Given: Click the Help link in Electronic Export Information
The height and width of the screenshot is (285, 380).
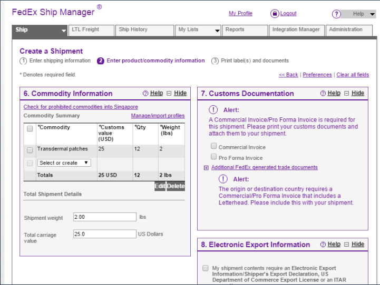Looking at the screenshot, I should [x=334, y=244].
